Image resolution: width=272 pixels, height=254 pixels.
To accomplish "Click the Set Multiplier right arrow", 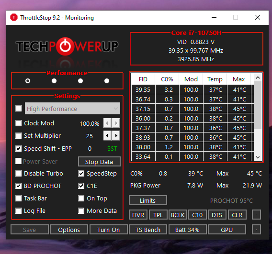I will [116, 135].
